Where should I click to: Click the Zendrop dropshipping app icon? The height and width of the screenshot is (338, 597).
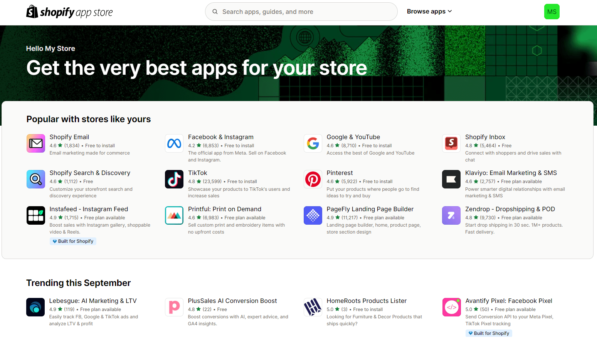451,215
